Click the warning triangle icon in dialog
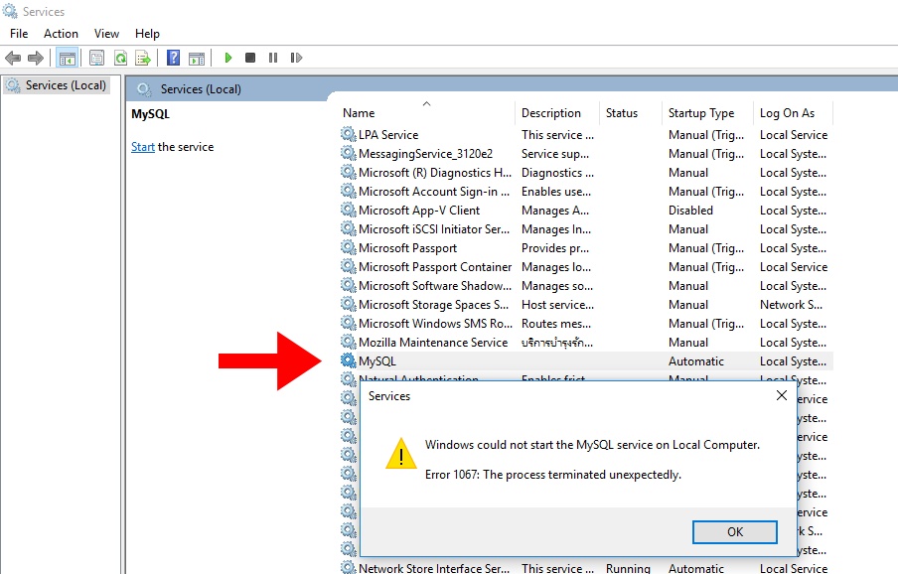This screenshot has height=574, width=898. point(401,453)
